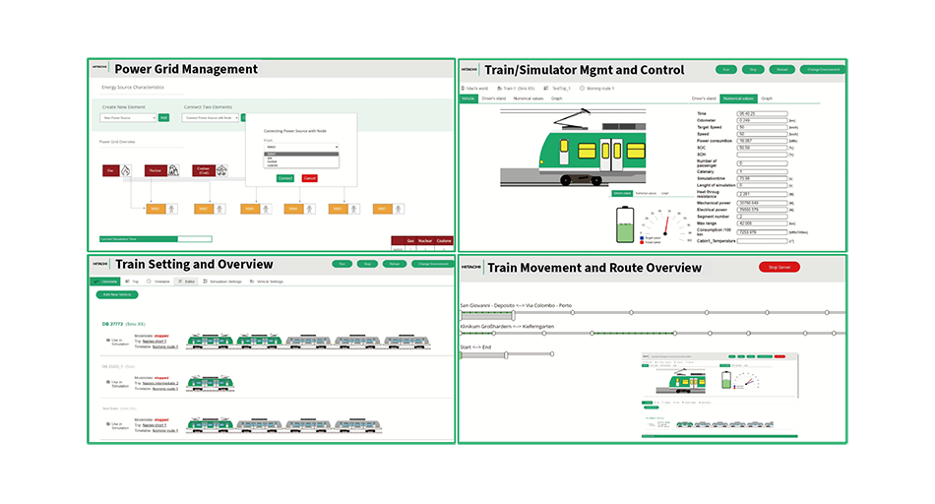Click the Gas flame icon in the power grid
Image resolution: width=935 pixels, height=504 pixels.
coord(126,170)
